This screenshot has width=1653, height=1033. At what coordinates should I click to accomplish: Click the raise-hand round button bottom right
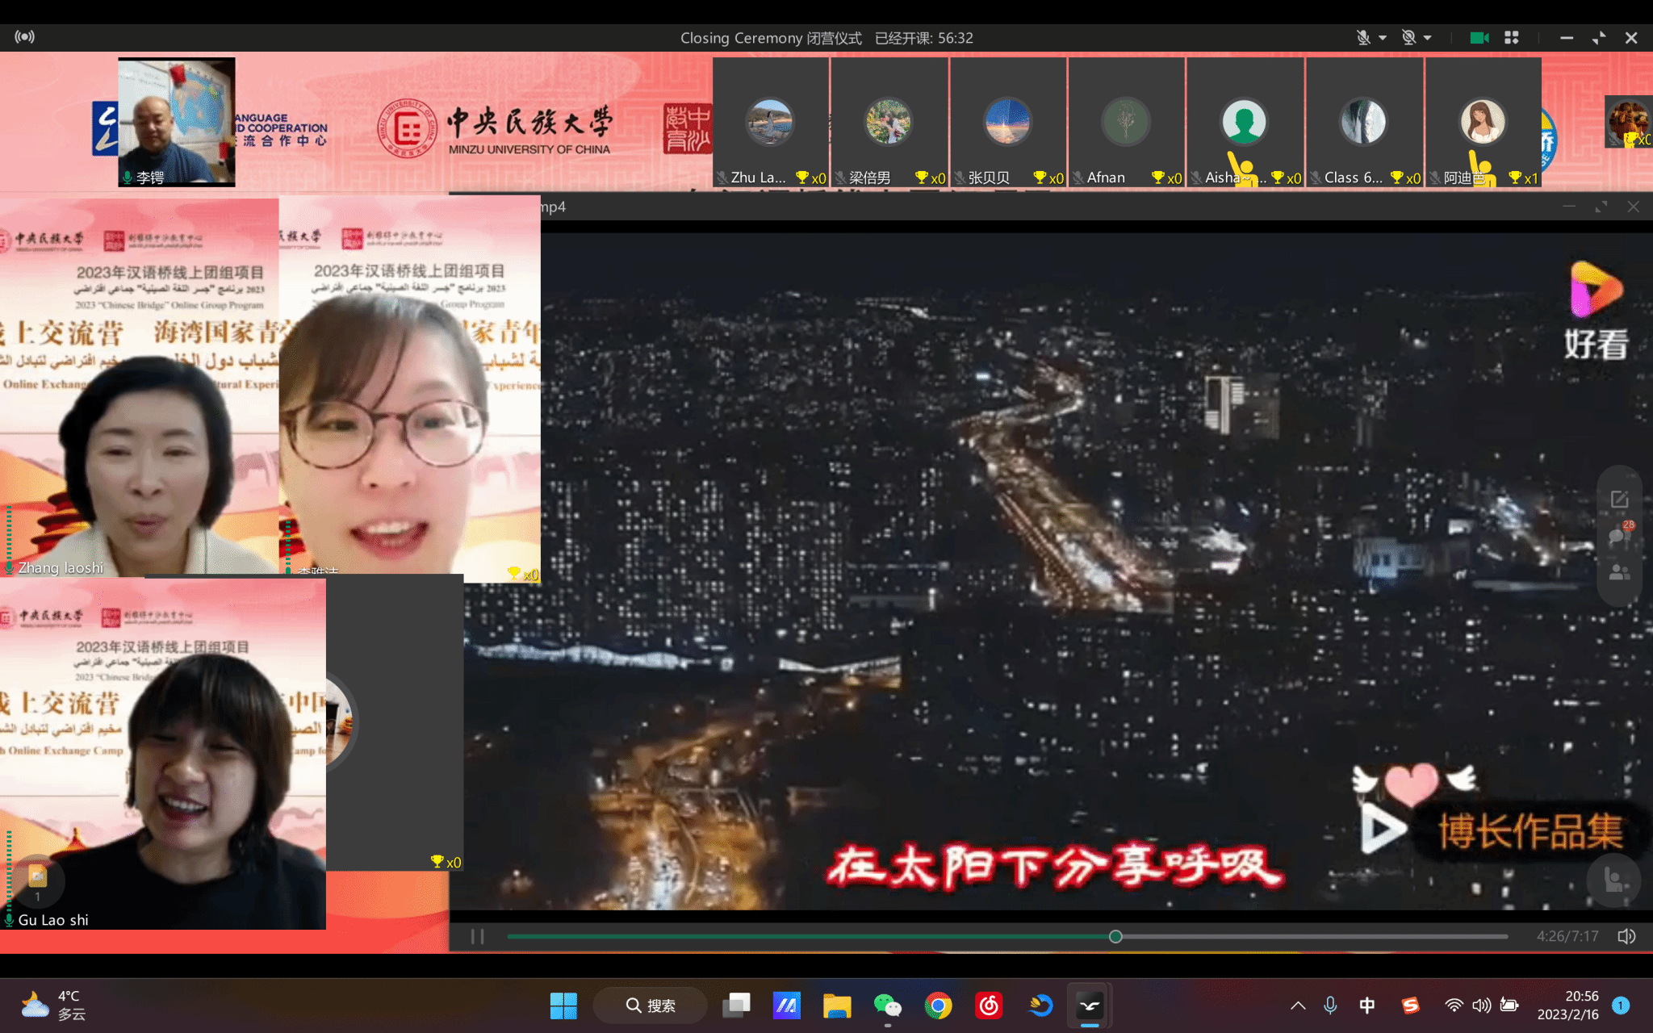[1613, 880]
